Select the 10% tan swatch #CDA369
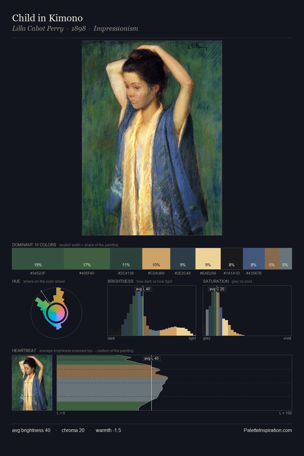304x456 pixels. pos(156,259)
